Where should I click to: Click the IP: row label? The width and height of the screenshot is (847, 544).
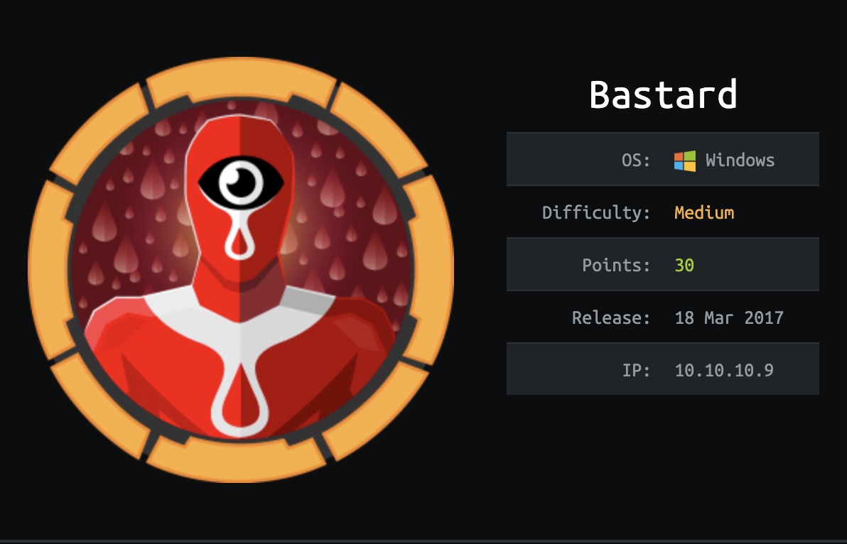tap(637, 370)
